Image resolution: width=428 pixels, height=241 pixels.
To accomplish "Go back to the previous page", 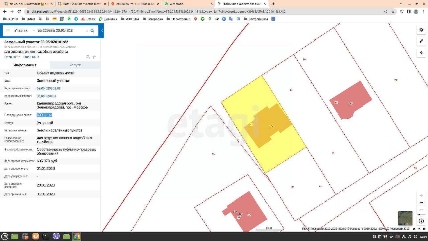I will [5, 11].
